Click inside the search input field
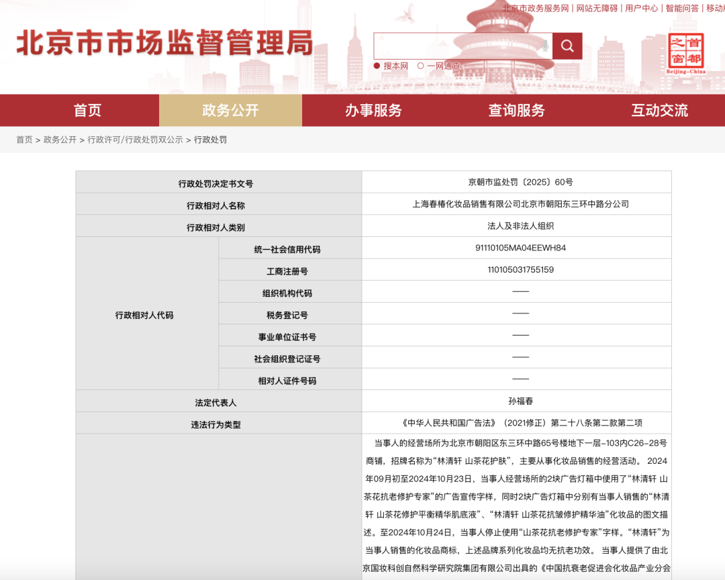Screen dimensions: 725x580 (456, 46)
